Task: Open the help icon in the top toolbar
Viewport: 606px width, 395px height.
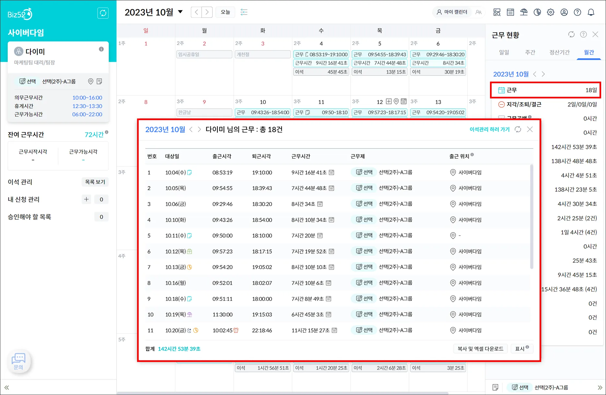Action: [577, 12]
